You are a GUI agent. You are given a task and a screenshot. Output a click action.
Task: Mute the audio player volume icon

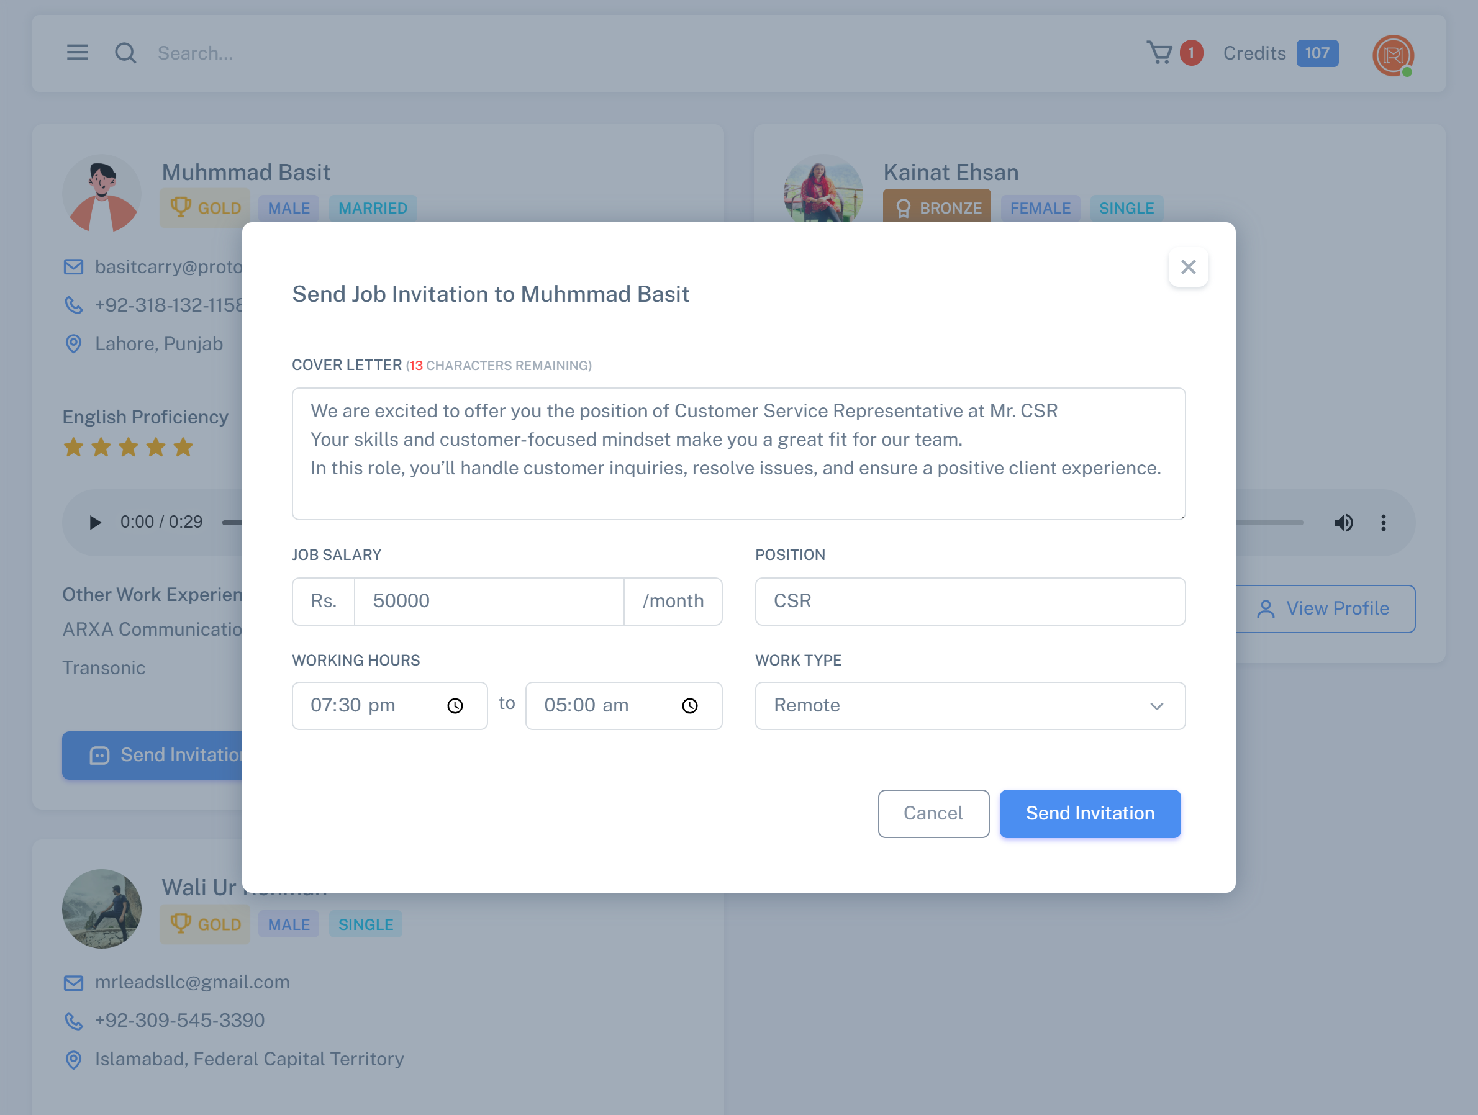click(1343, 523)
